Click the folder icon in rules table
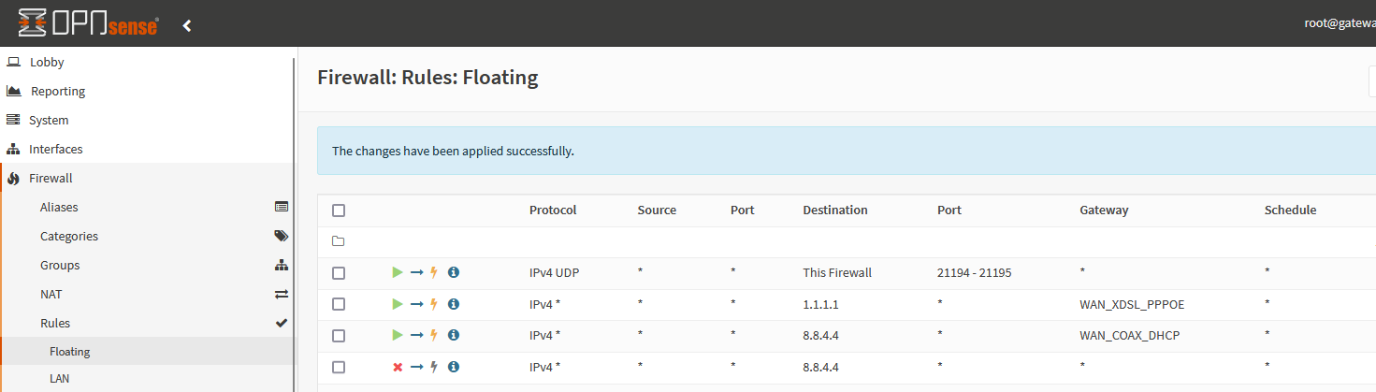Viewport: 1376px width, 392px height. coord(339,241)
